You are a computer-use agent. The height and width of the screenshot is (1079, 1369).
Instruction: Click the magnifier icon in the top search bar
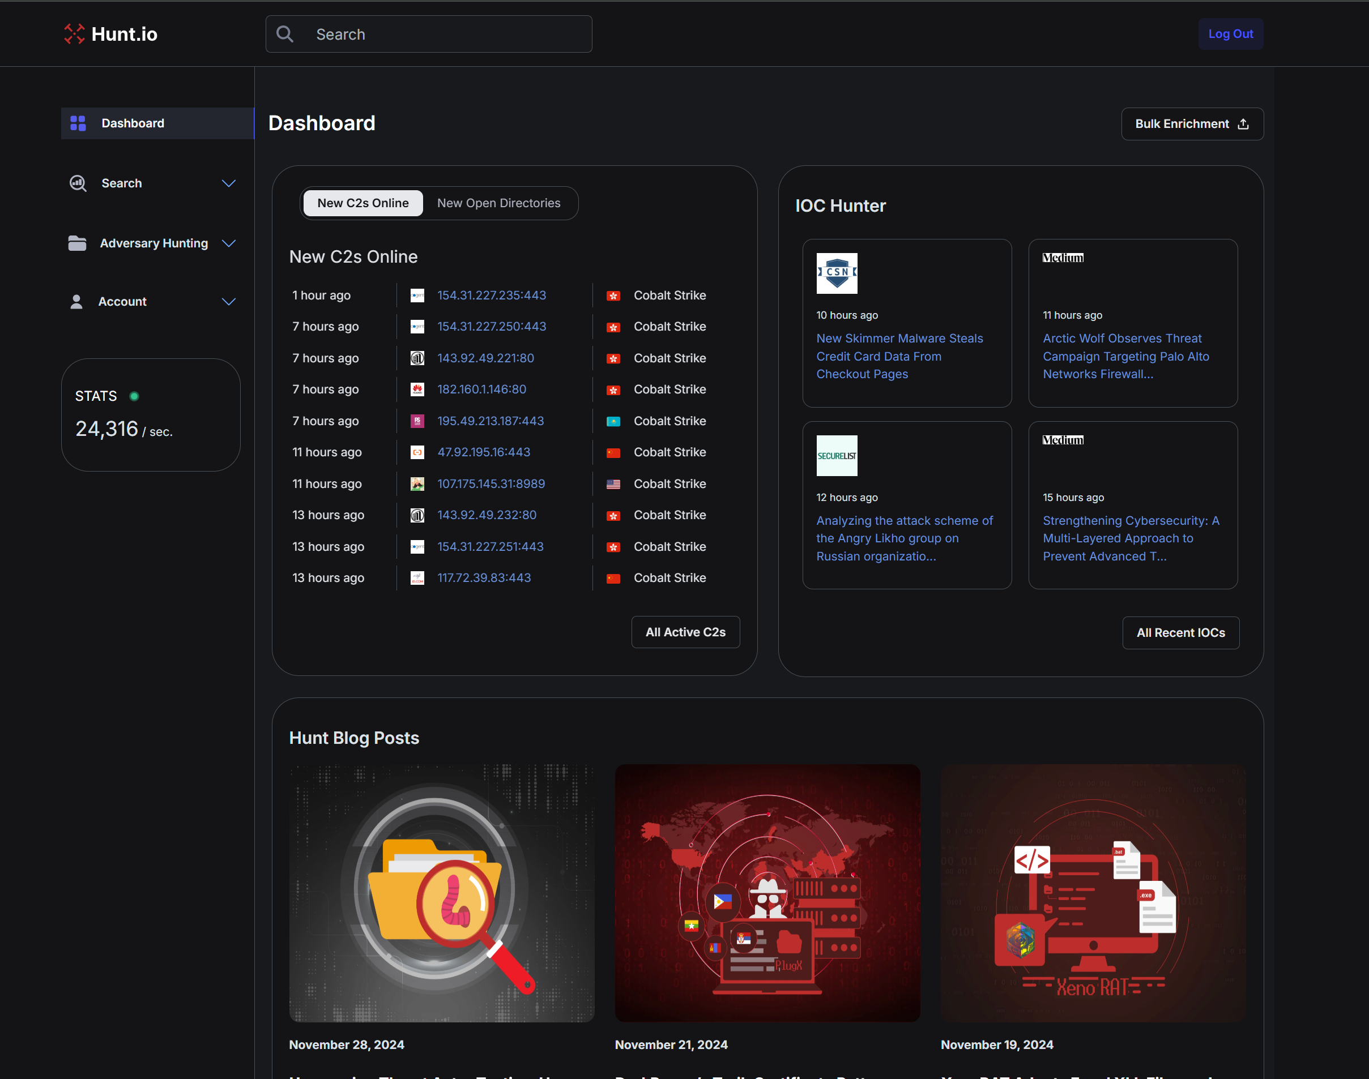[284, 34]
